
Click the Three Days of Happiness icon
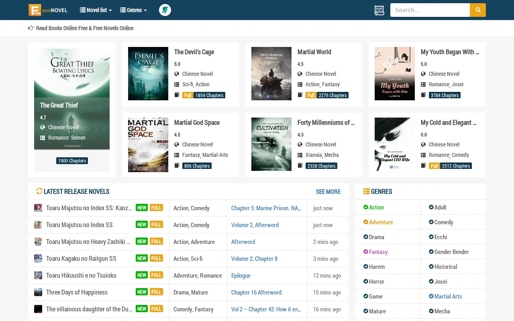pos(38,292)
